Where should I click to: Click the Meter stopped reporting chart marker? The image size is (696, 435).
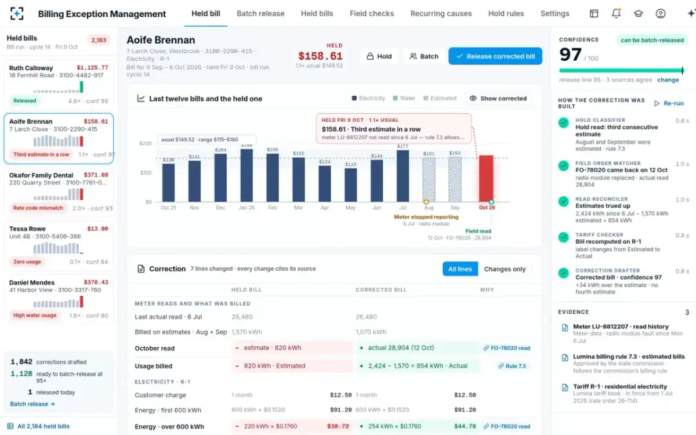(426, 202)
